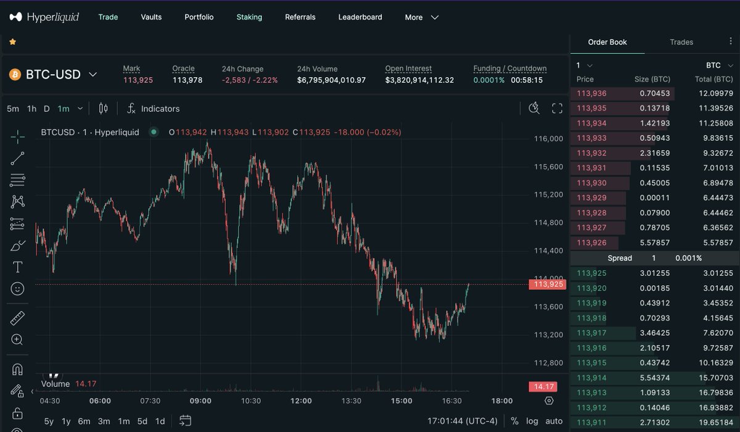The height and width of the screenshot is (432, 740).
Task: Click the Hyperliquid logo
Action: [44, 17]
